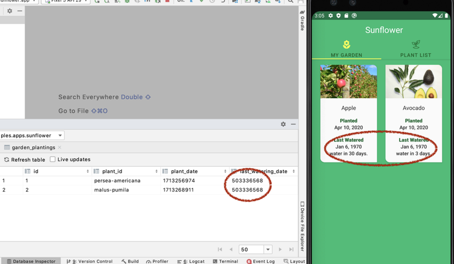Close the garden_plantings tab
Screen dimensions: 454x264
(59, 147)
